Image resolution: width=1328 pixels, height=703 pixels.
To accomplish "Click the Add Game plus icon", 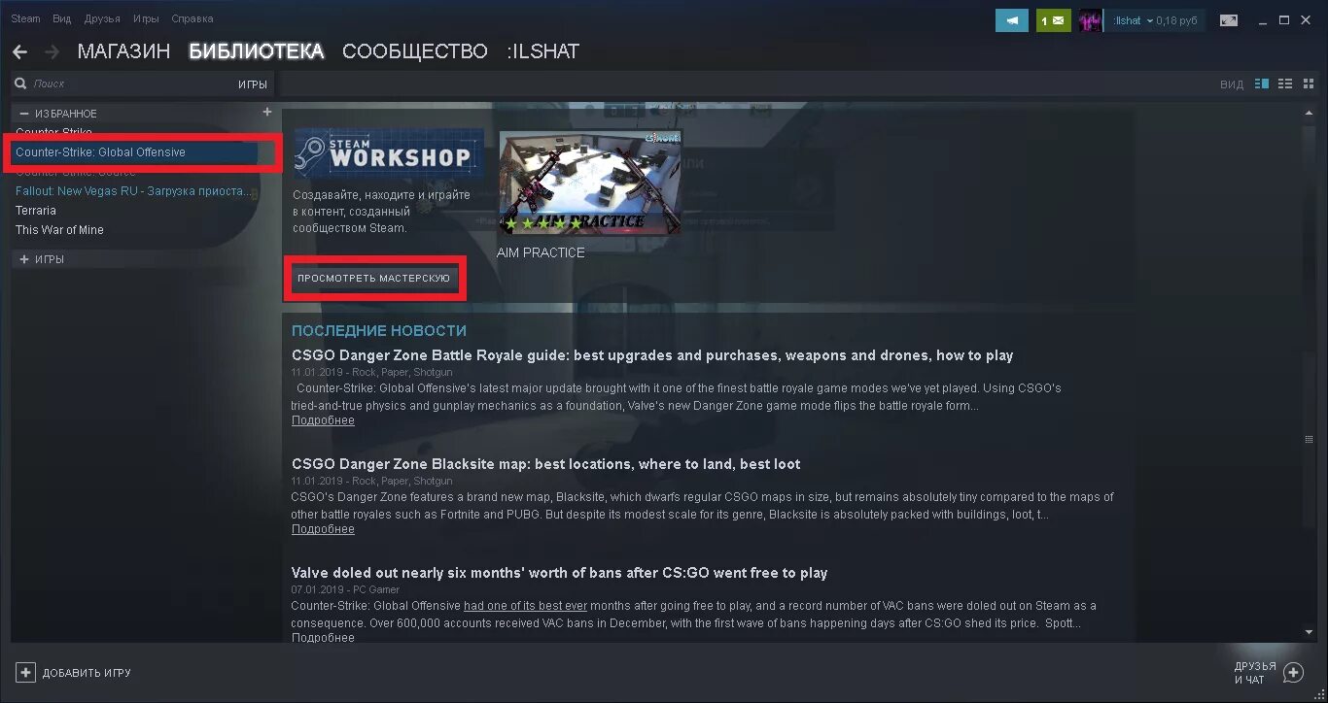I will (x=26, y=672).
